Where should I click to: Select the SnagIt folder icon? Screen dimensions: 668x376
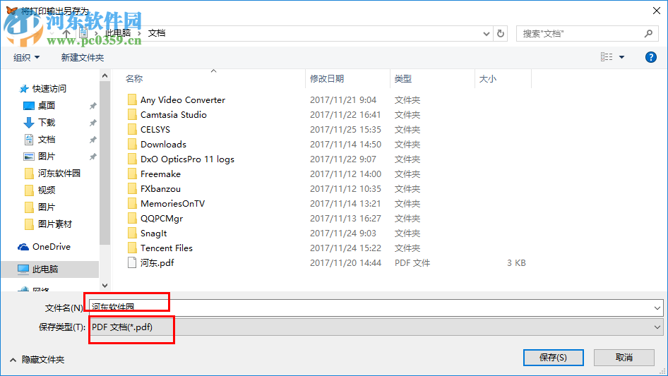[x=132, y=233]
